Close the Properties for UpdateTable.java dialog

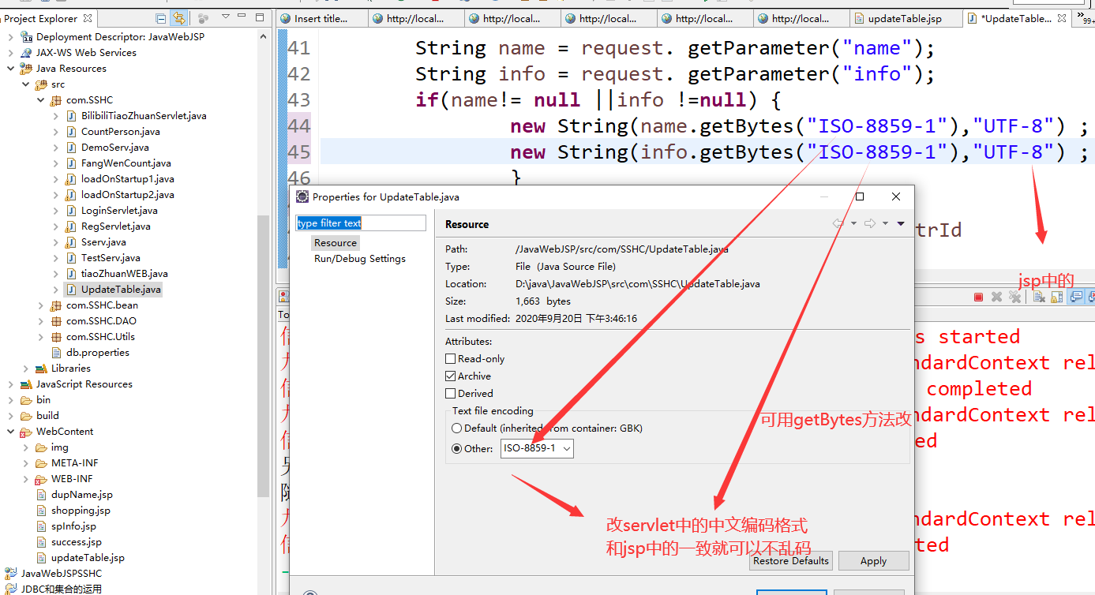tap(896, 196)
